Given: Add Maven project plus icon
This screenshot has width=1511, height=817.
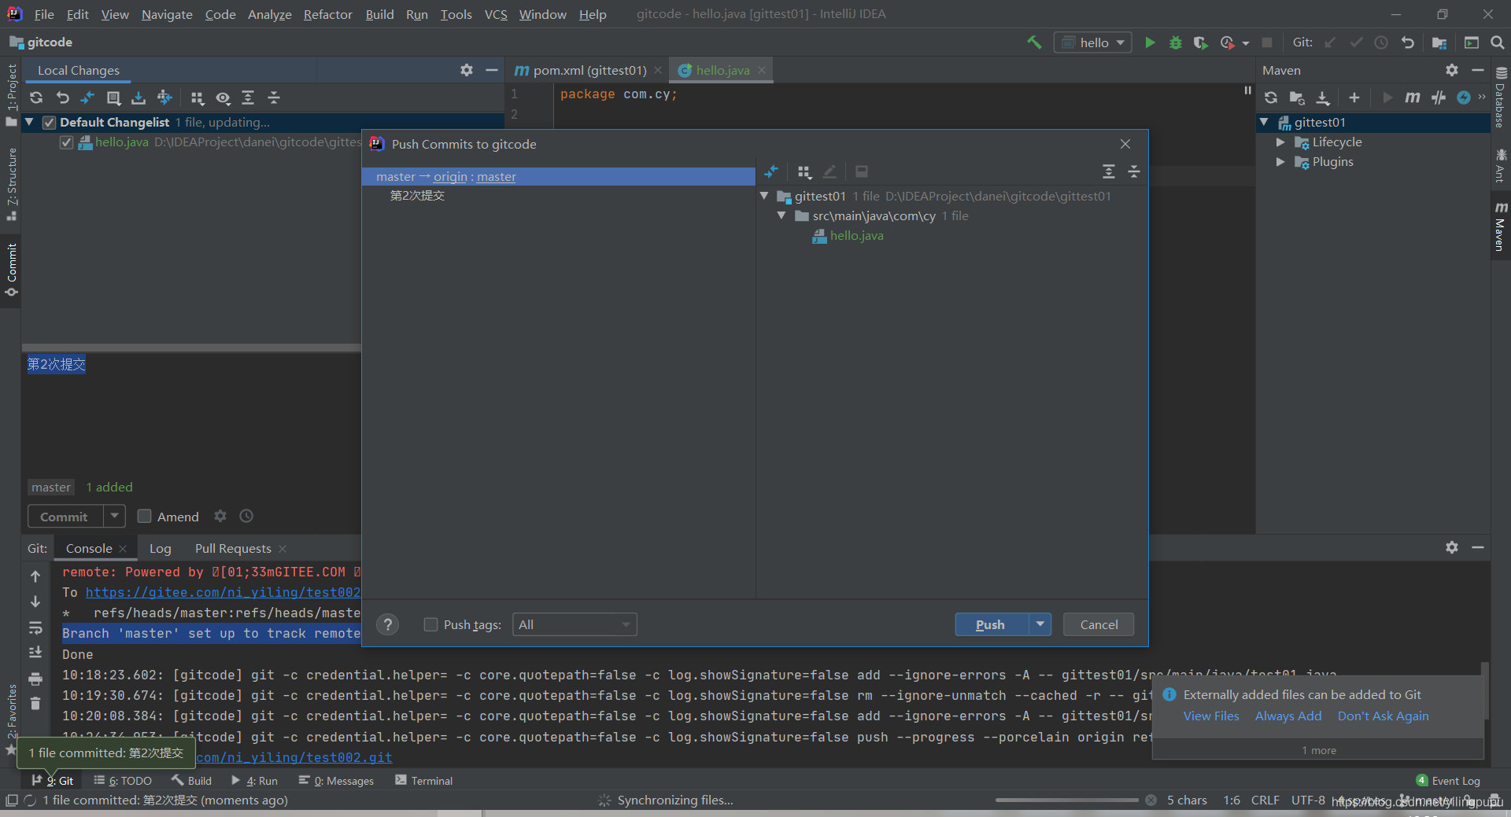Looking at the screenshot, I should pos(1354,98).
